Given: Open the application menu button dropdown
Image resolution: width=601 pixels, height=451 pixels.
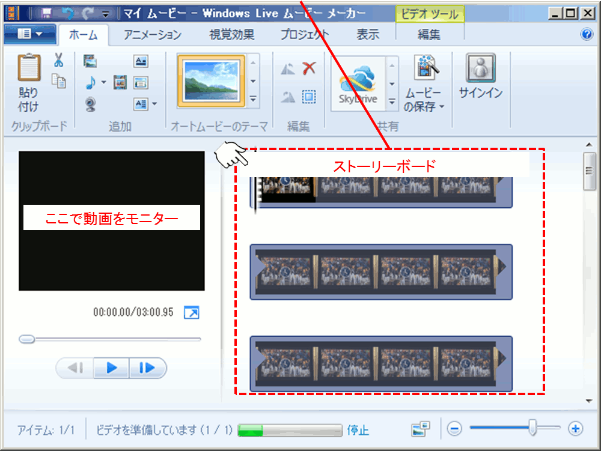Looking at the screenshot, I should [x=30, y=34].
